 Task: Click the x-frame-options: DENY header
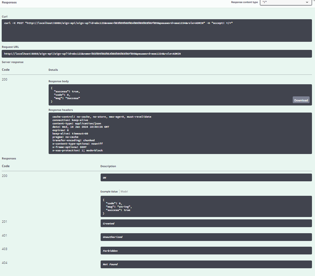click(70, 147)
